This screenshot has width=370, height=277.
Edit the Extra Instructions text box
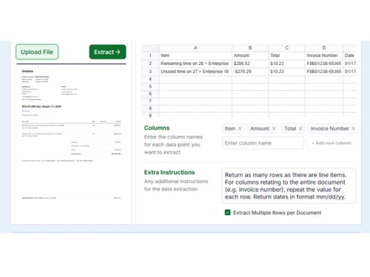(x=289, y=186)
